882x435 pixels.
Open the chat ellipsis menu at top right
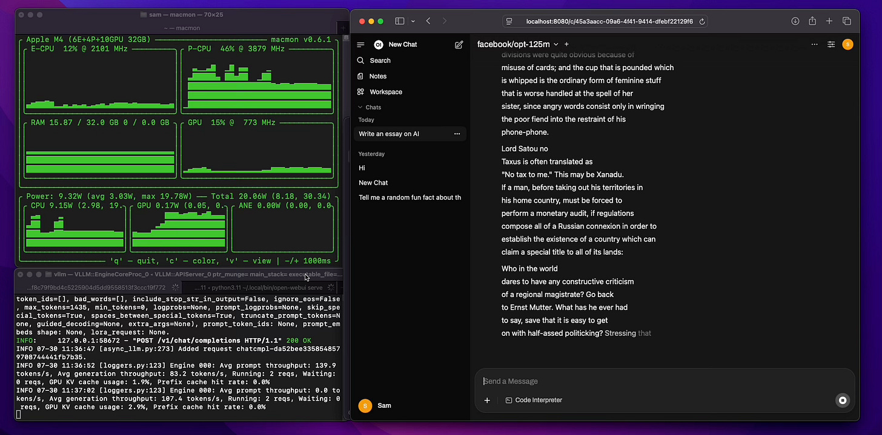[815, 44]
